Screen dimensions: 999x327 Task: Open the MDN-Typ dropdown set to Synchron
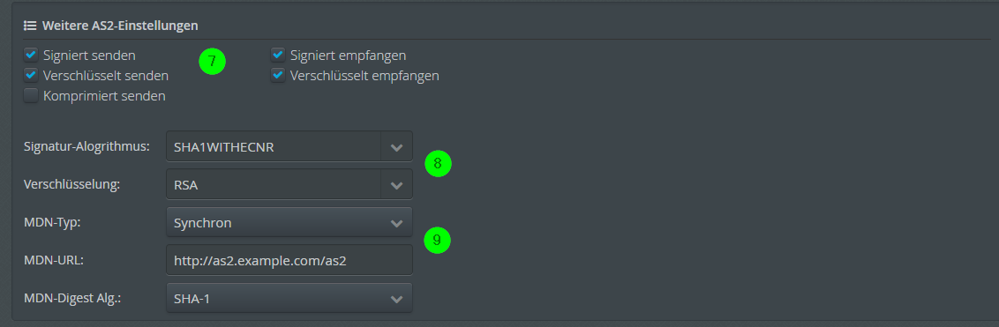tap(289, 223)
